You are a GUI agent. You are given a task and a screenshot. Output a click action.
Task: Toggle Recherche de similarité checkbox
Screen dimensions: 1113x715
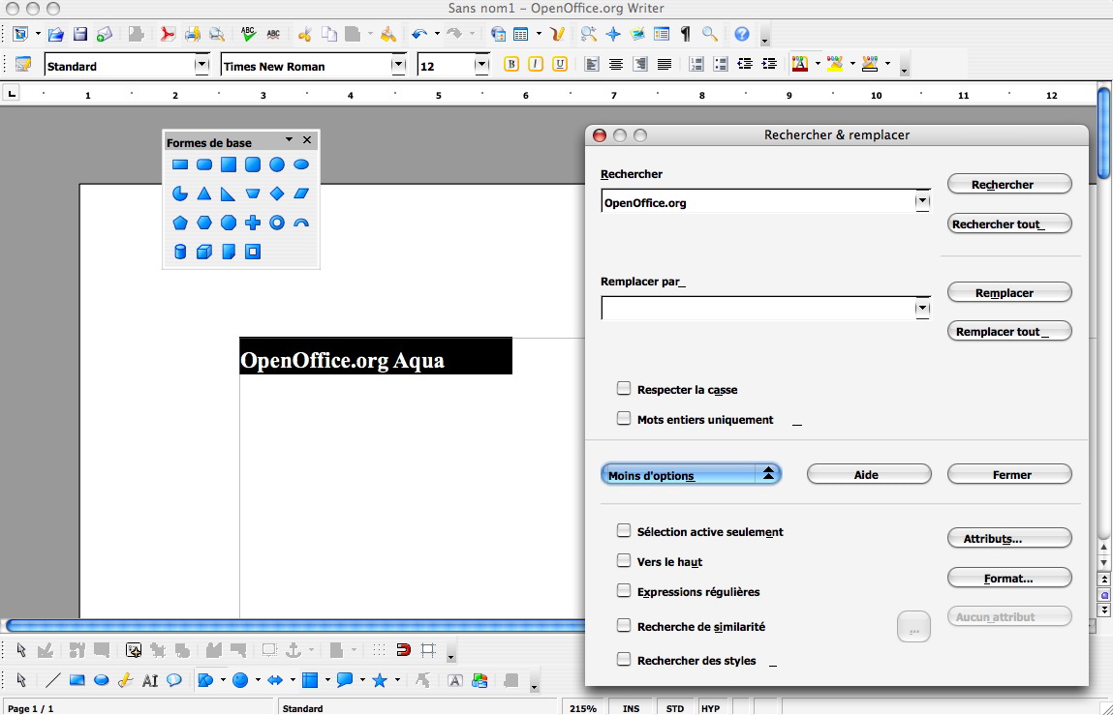[623, 626]
